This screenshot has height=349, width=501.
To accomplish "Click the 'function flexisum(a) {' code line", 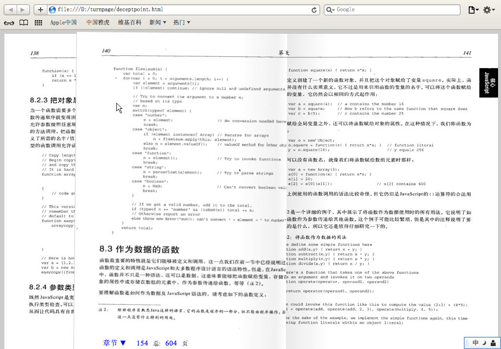I will 140,69.
